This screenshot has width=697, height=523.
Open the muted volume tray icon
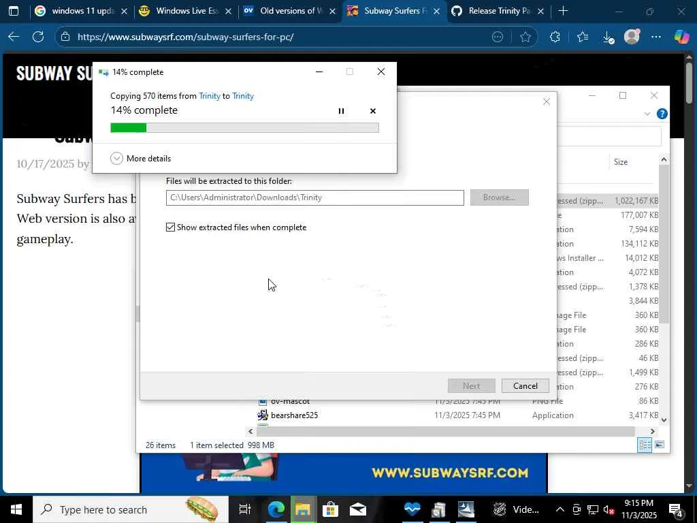[609, 509]
